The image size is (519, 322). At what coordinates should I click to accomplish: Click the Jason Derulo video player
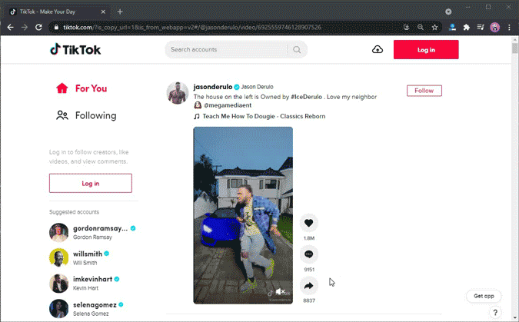pos(243,215)
